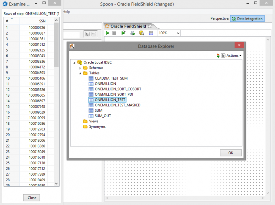This screenshot has height=205, width=275.
Task: Run the transformation with green play icon
Action: [107, 33]
